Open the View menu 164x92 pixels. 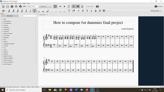[8, 3]
